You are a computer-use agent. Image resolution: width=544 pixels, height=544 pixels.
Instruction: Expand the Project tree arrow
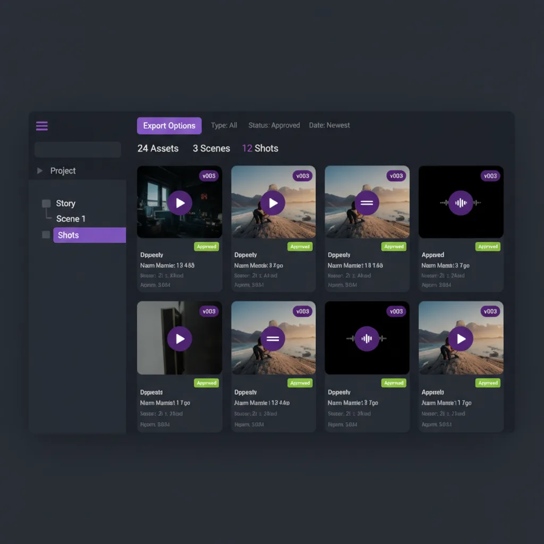(39, 171)
